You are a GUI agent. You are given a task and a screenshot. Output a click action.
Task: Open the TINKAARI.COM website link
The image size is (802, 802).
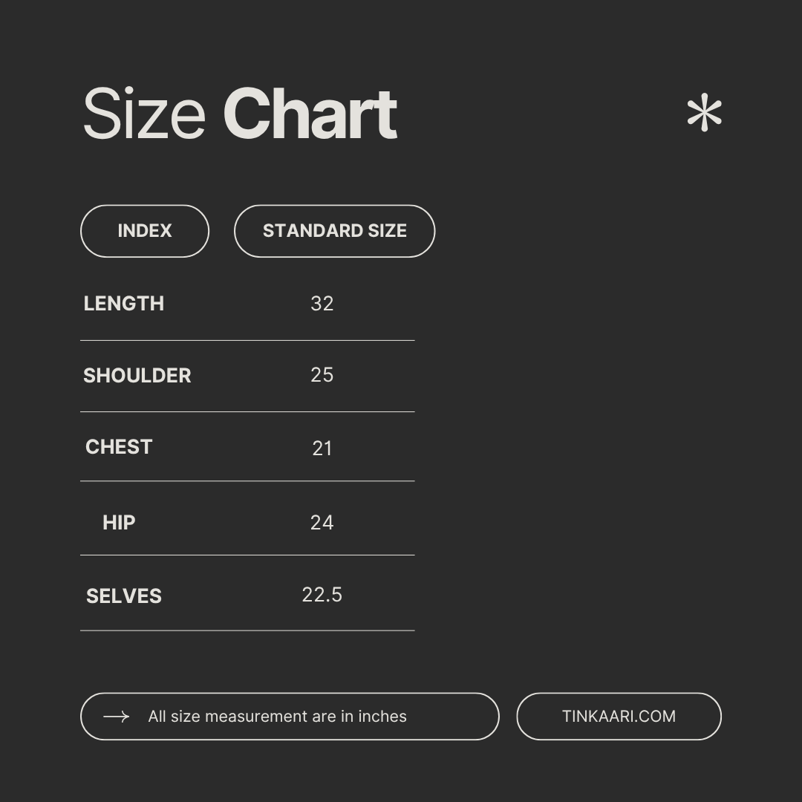click(619, 717)
